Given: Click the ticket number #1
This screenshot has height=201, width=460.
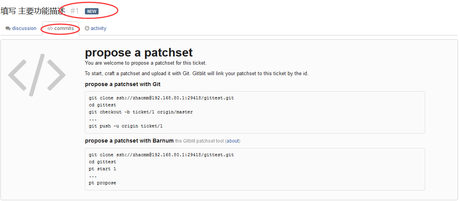Looking at the screenshot, I should click(75, 11).
